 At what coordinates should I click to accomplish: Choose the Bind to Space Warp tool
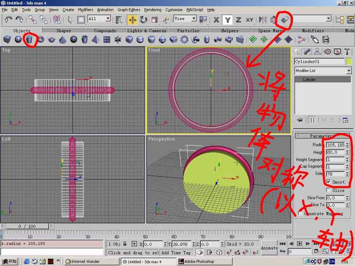click(57, 20)
